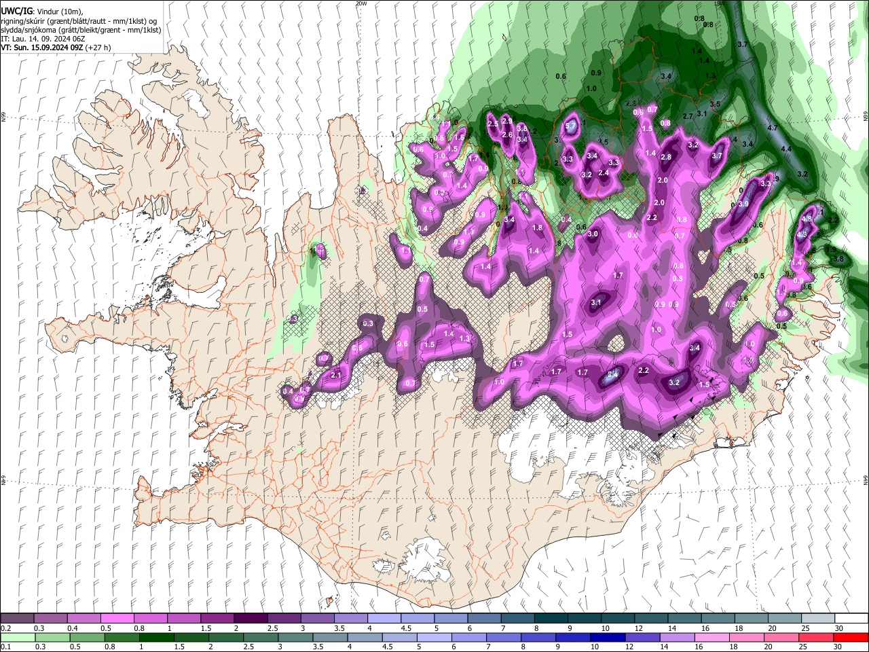
Task: Click the '(+27 h)' forecast offset text
Action: coord(98,48)
